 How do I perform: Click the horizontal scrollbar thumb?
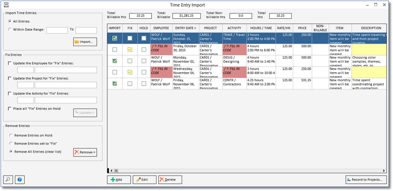(x=116, y=170)
